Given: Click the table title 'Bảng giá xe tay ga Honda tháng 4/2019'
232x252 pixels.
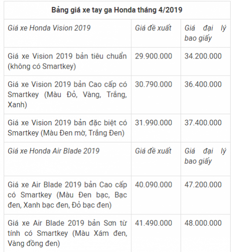Looking at the screenshot, I should point(117,10).
